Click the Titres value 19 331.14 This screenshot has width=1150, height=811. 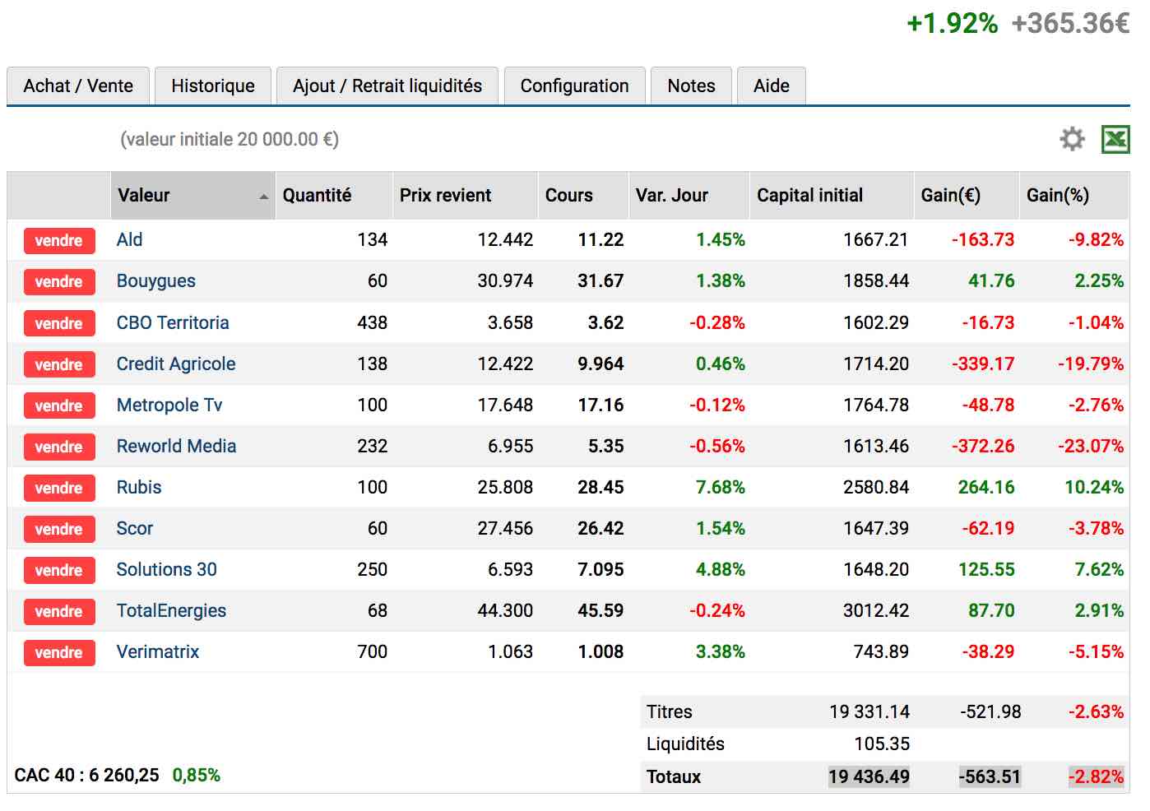[869, 711]
